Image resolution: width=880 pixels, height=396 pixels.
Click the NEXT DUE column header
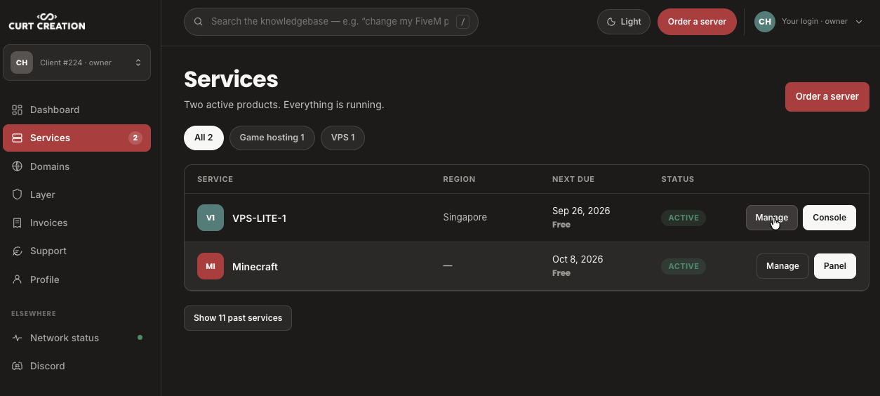click(x=573, y=179)
